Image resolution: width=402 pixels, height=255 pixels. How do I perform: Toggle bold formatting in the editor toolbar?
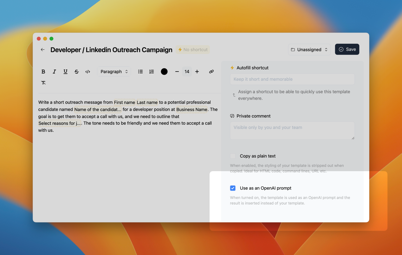pyautogui.click(x=43, y=72)
